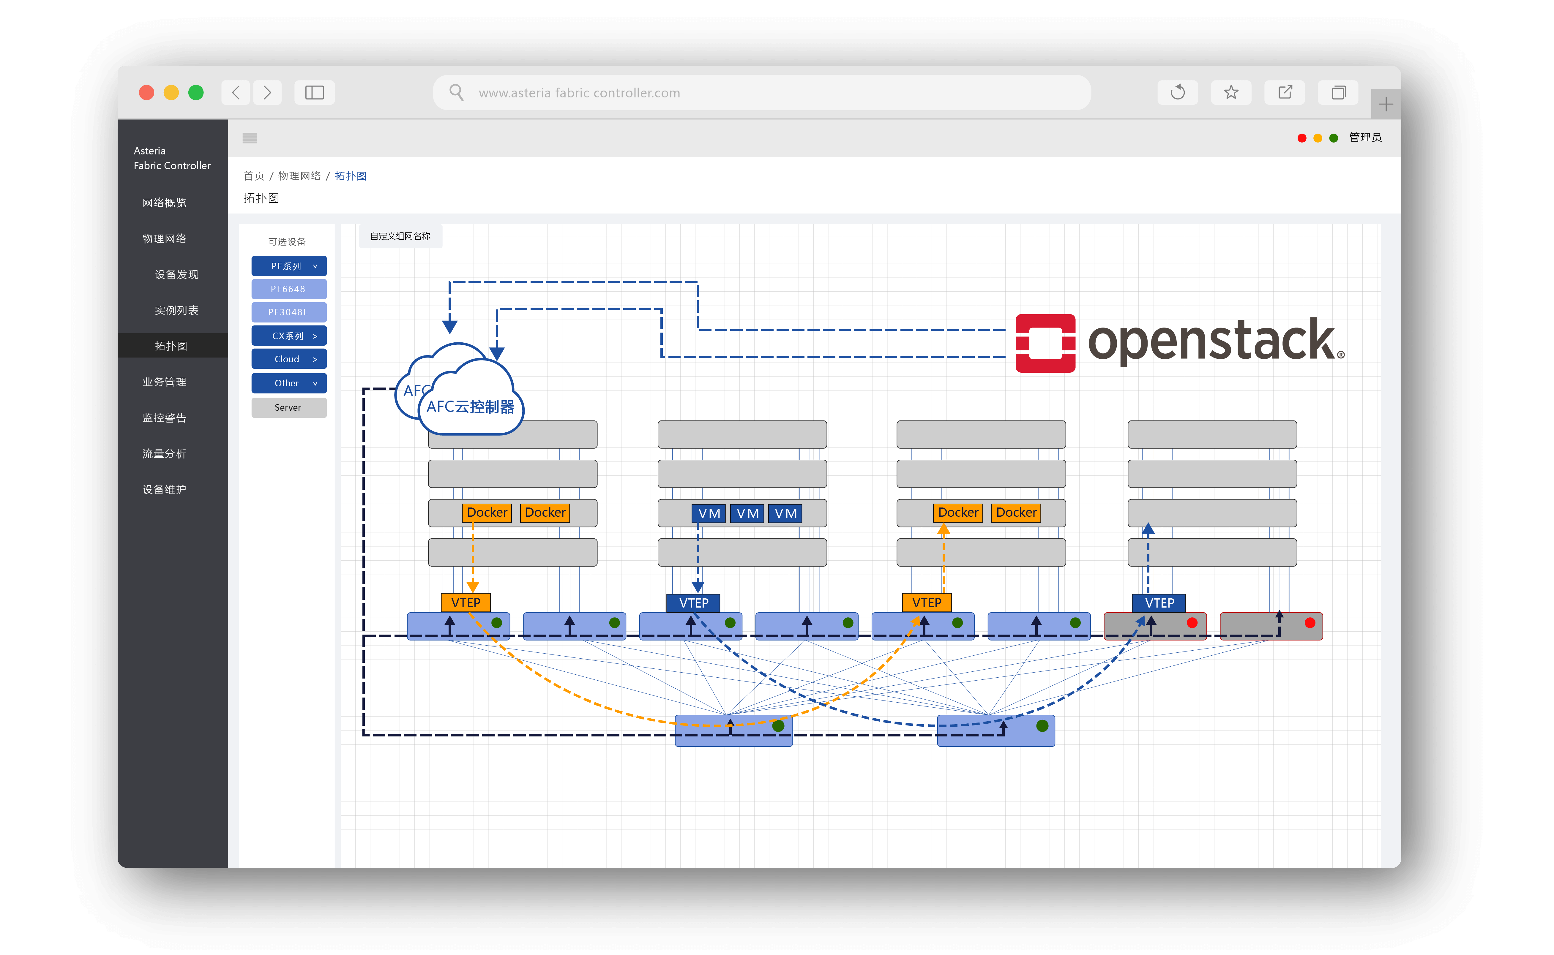Screen dimensions: 1554x955
Task: Click the second Docker box in left rack
Action: coord(545,513)
